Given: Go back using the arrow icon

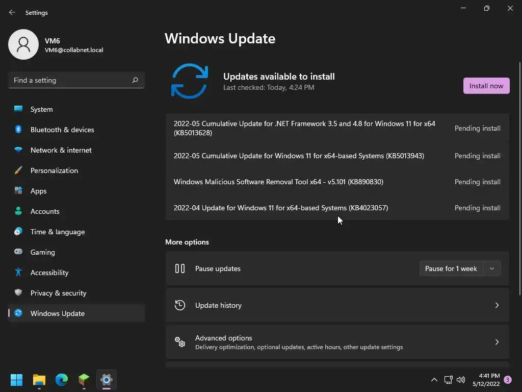Looking at the screenshot, I should click(x=12, y=12).
